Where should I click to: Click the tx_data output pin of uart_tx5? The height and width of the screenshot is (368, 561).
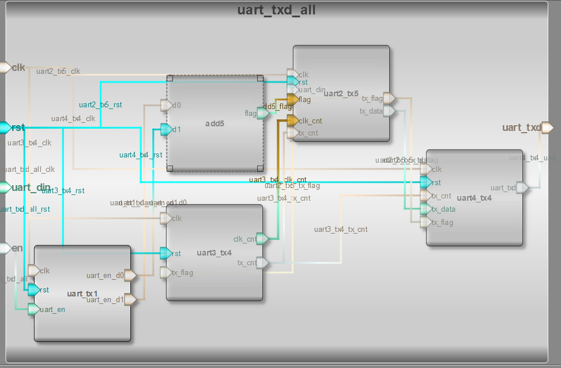[x=389, y=111]
